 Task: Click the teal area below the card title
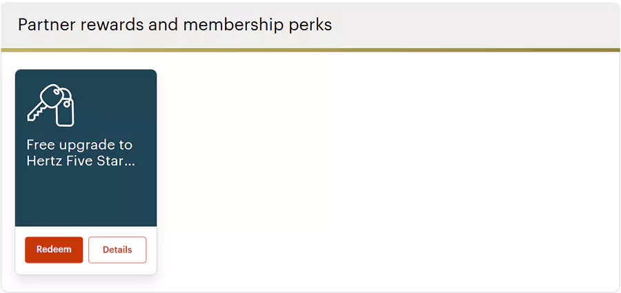(x=86, y=200)
